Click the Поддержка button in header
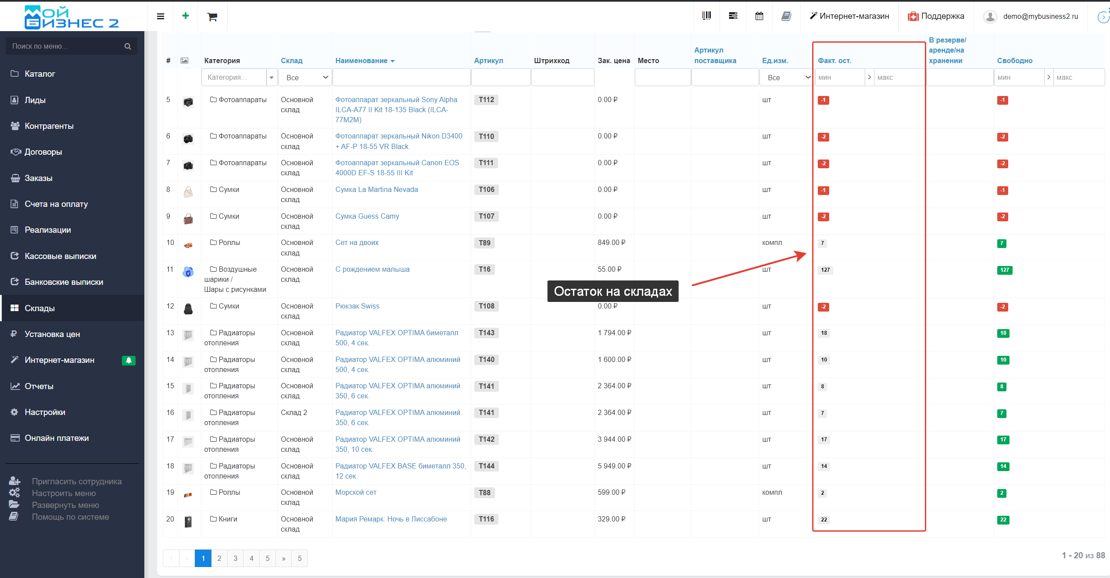 point(936,16)
